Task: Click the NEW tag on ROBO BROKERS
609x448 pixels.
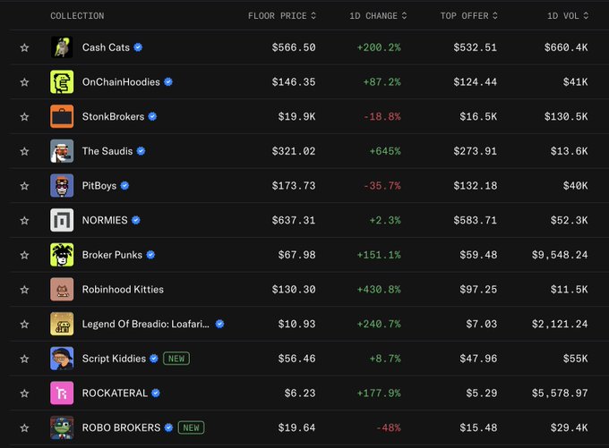Action: [191, 427]
